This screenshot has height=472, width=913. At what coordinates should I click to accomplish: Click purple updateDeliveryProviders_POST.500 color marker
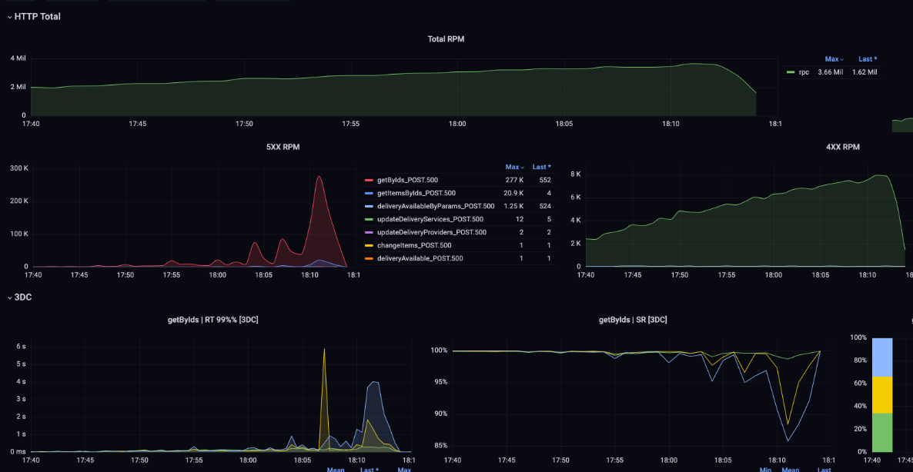tap(369, 232)
